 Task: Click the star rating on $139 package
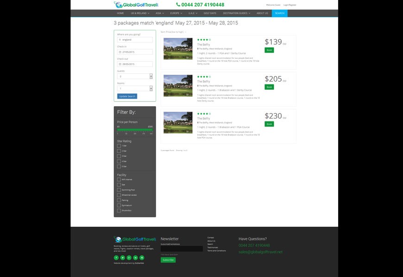click(x=204, y=40)
